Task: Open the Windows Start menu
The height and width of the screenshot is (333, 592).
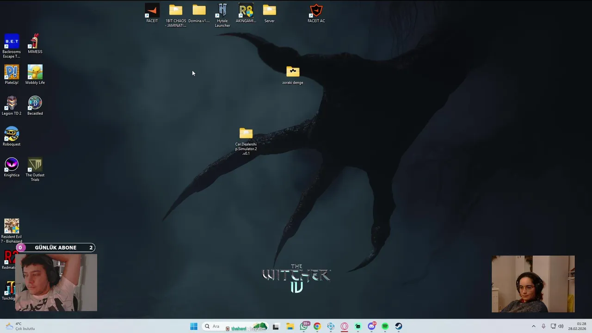Action: [194, 326]
